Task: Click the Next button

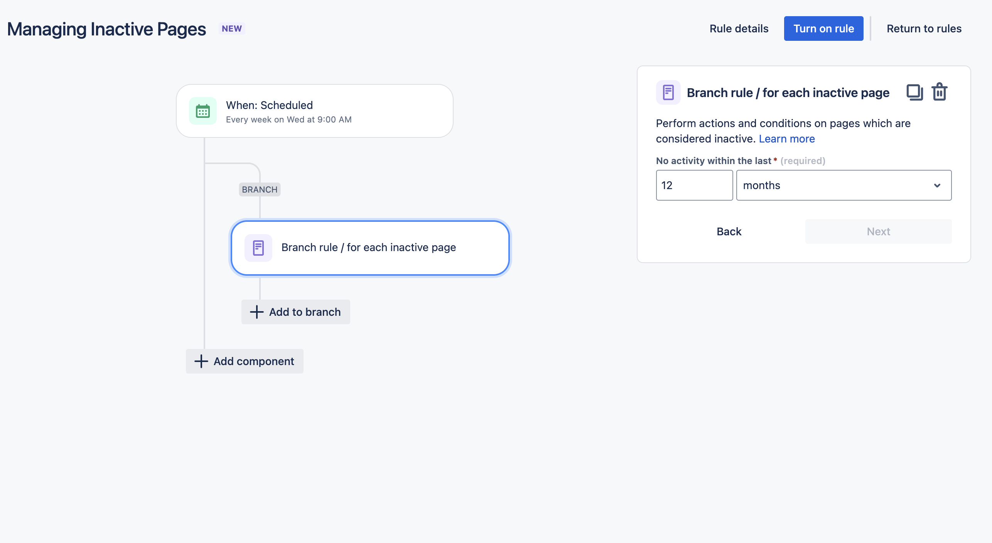Action: 879,231
